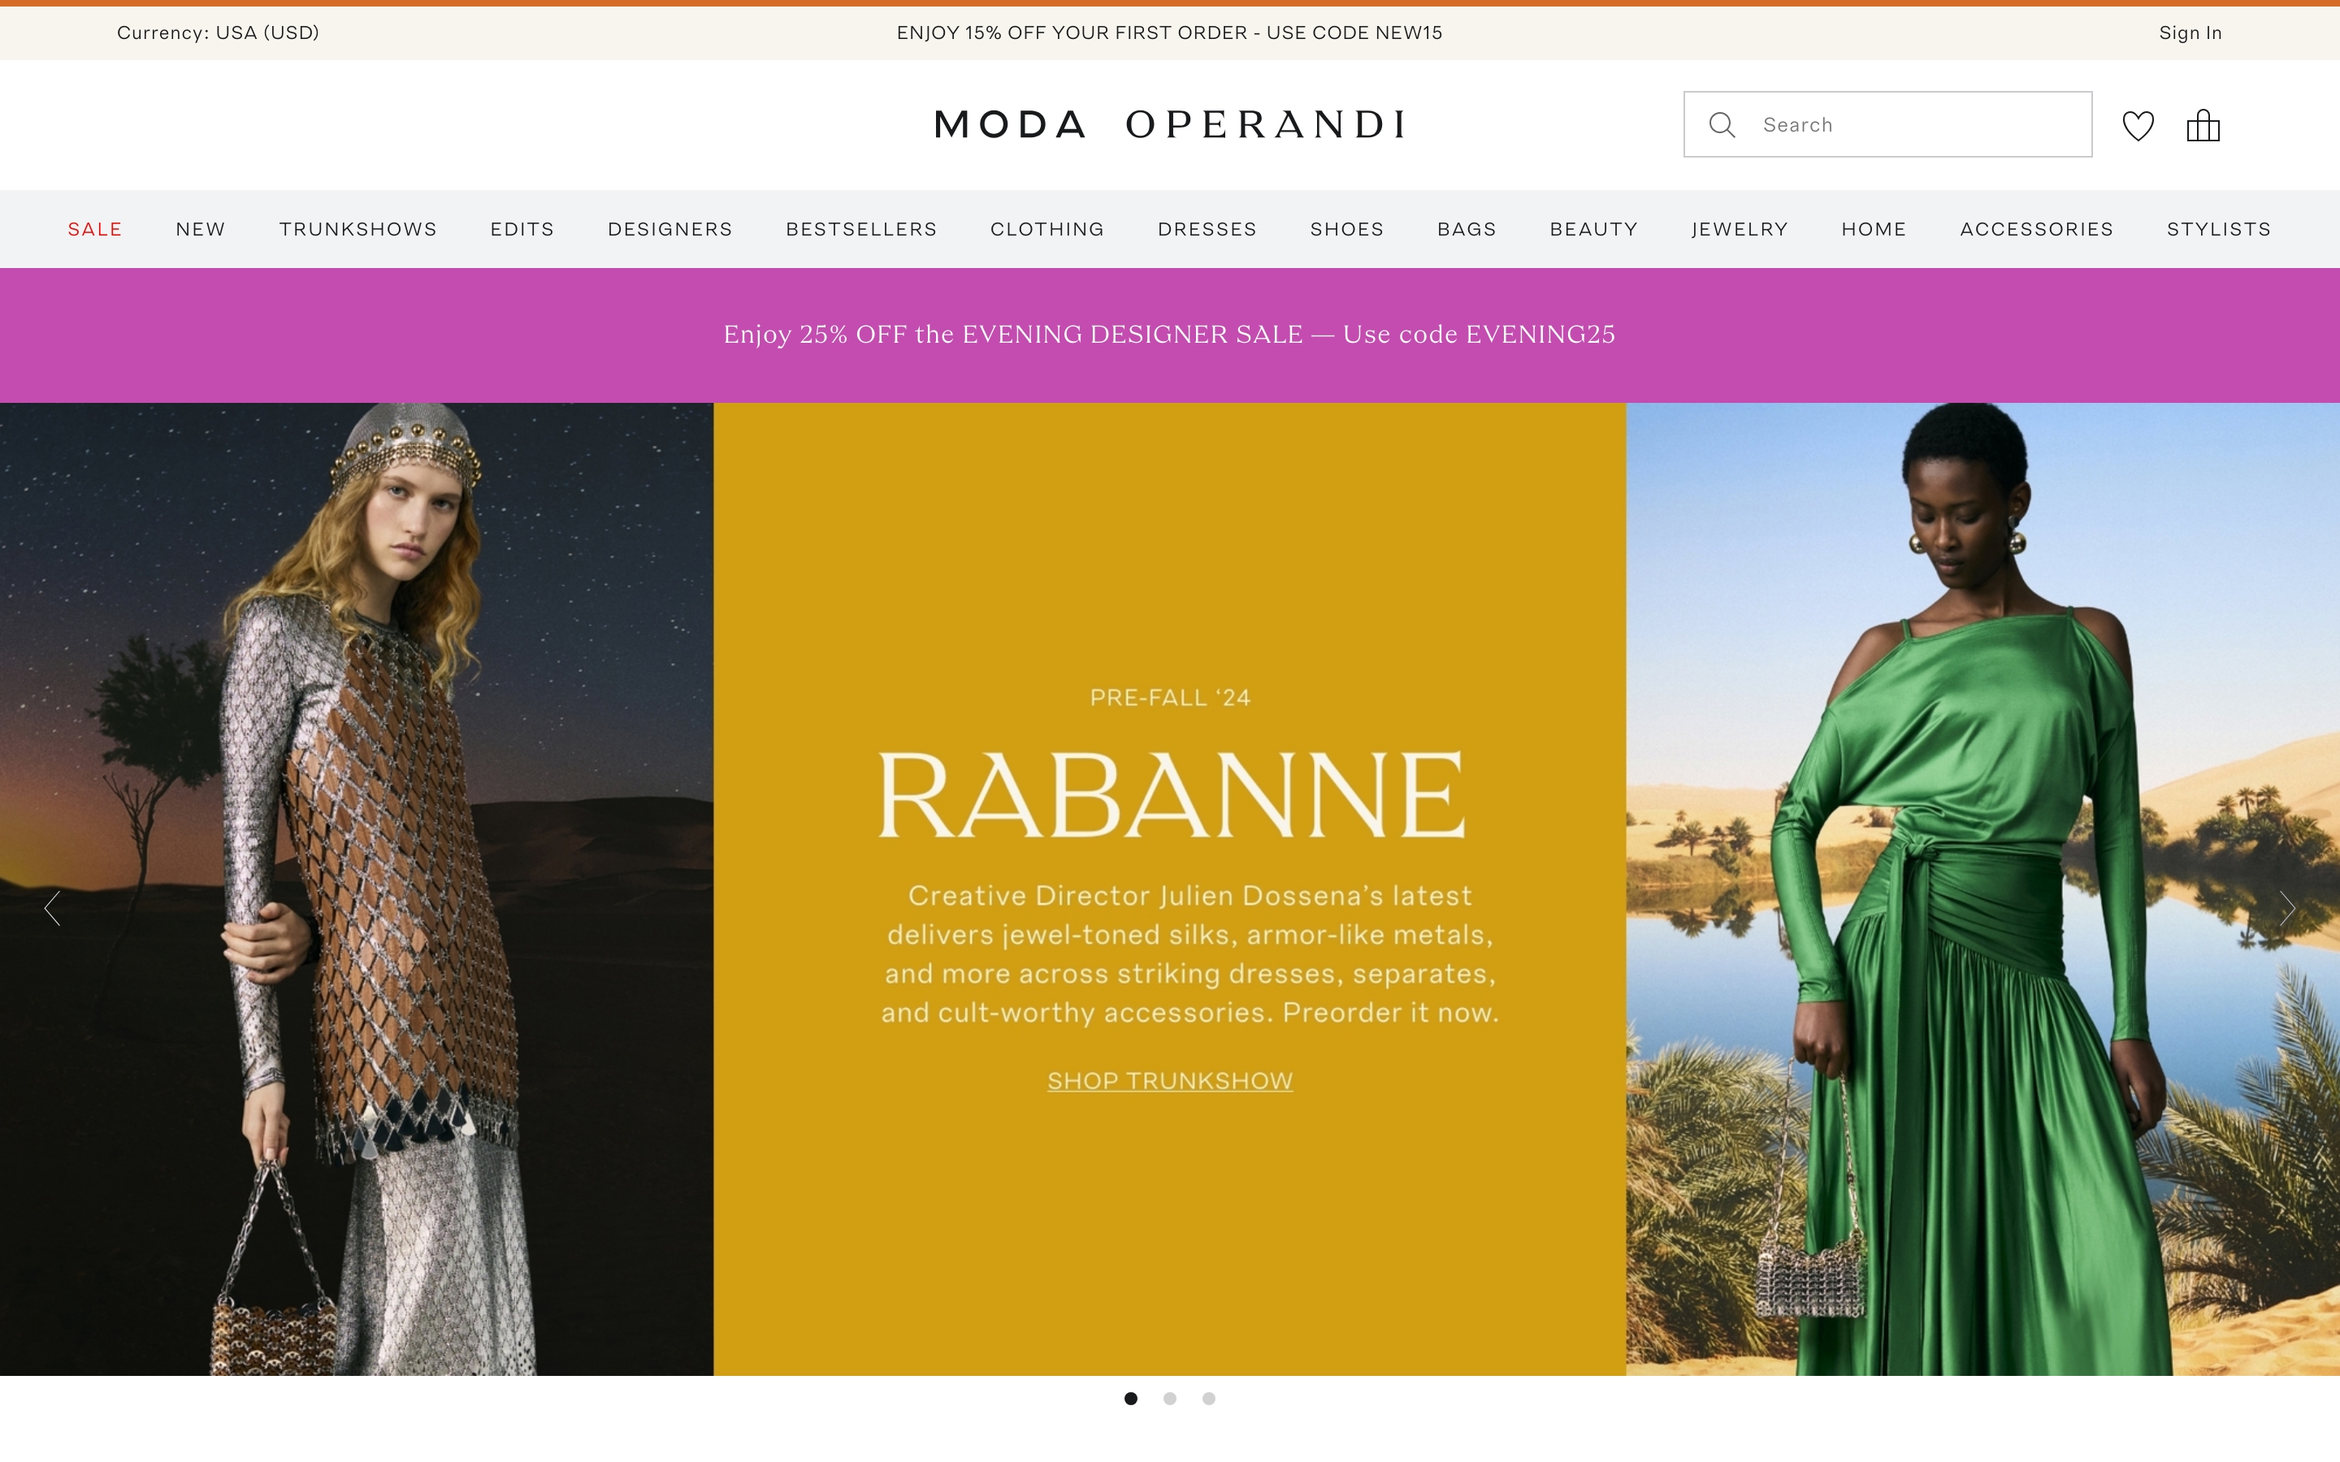
Task: Click the Evening Designer Sale purple banner
Action: (x=1170, y=335)
